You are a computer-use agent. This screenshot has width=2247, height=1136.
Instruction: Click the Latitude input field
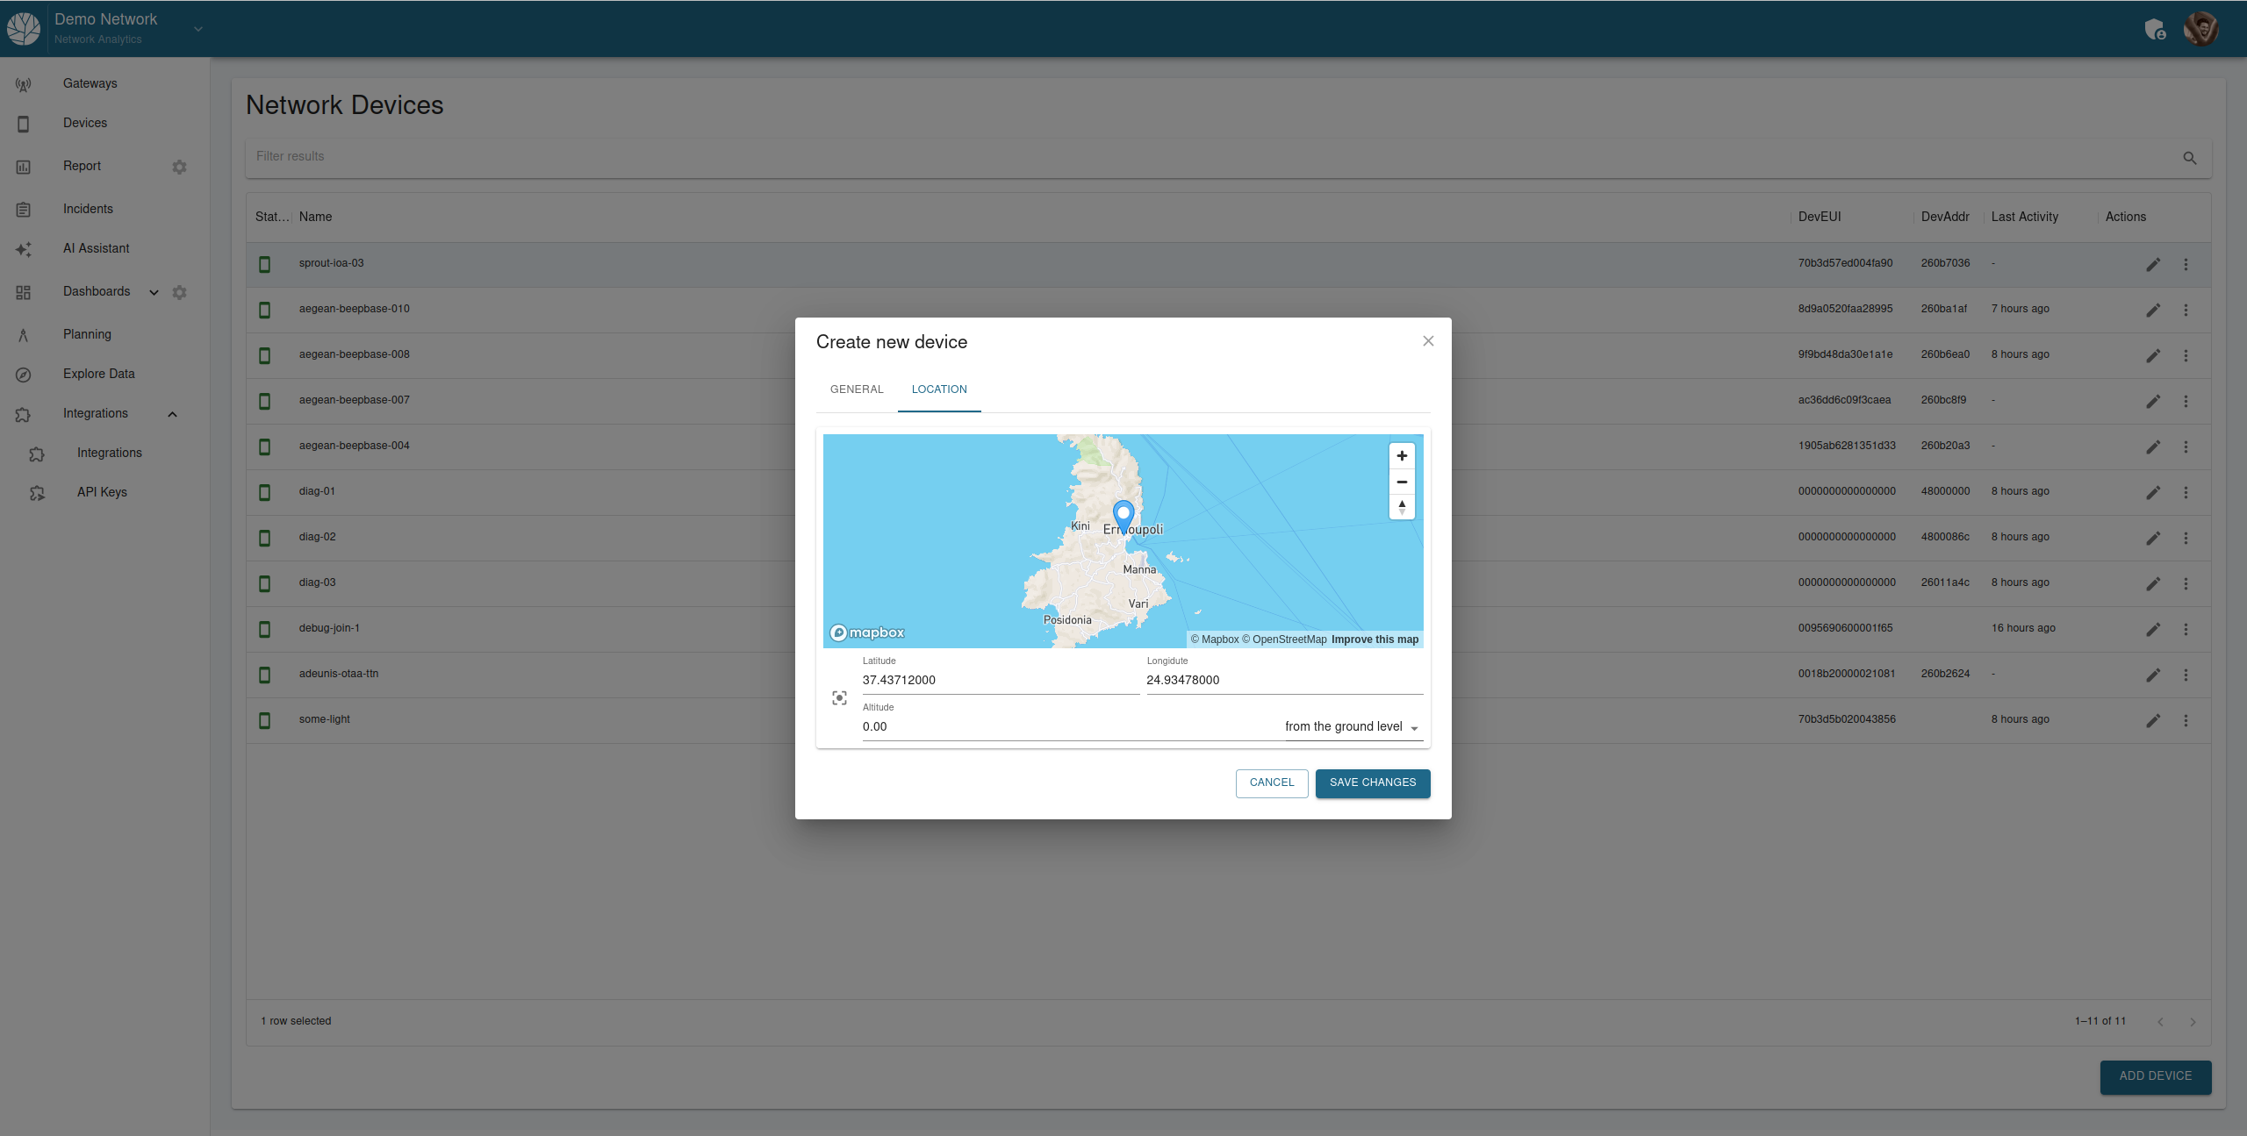tap(1000, 681)
